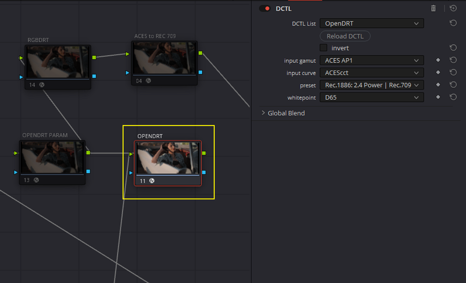Click the green RGB output of ACES to REC 709
466x283 pixels.
tap(200, 53)
